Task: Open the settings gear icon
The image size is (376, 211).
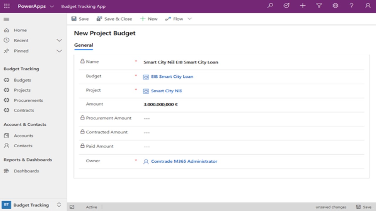Action: [335, 6]
